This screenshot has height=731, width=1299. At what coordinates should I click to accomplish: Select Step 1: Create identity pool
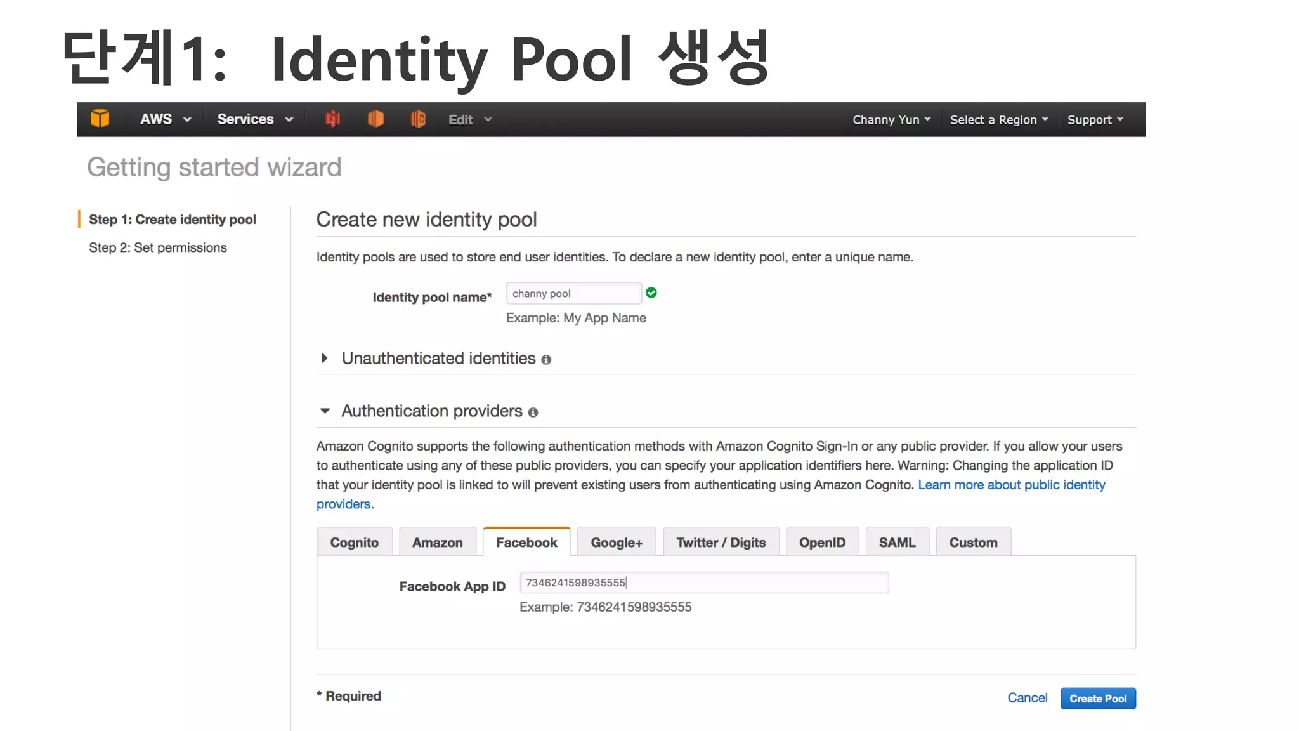(173, 220)
